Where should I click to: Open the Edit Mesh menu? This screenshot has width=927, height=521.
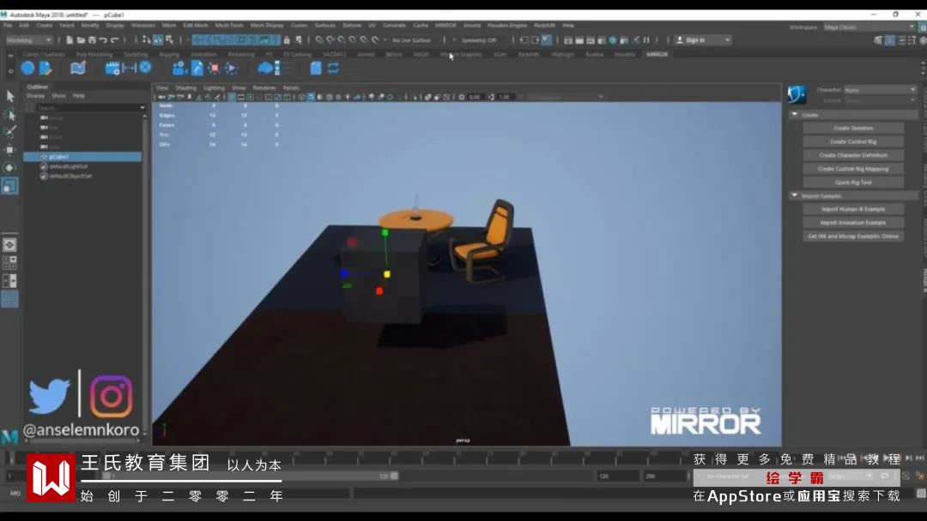[x=195, y=26]
